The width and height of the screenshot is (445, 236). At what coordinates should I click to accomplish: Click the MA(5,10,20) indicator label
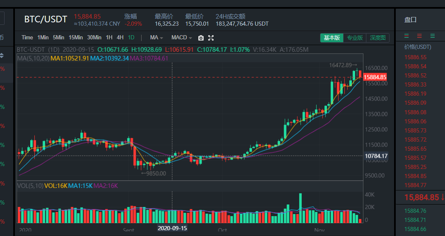(x=34, y=58)
